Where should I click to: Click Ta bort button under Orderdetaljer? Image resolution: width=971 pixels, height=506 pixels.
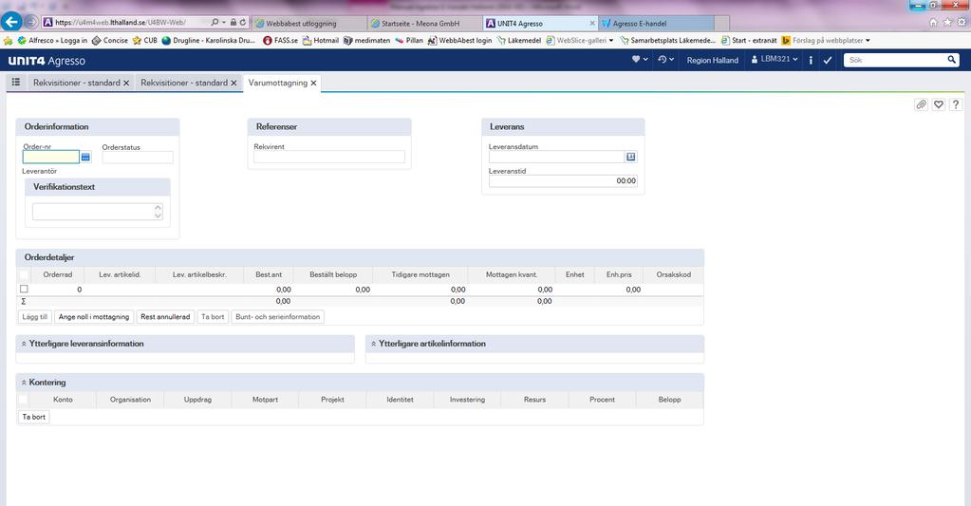[213, 316]
